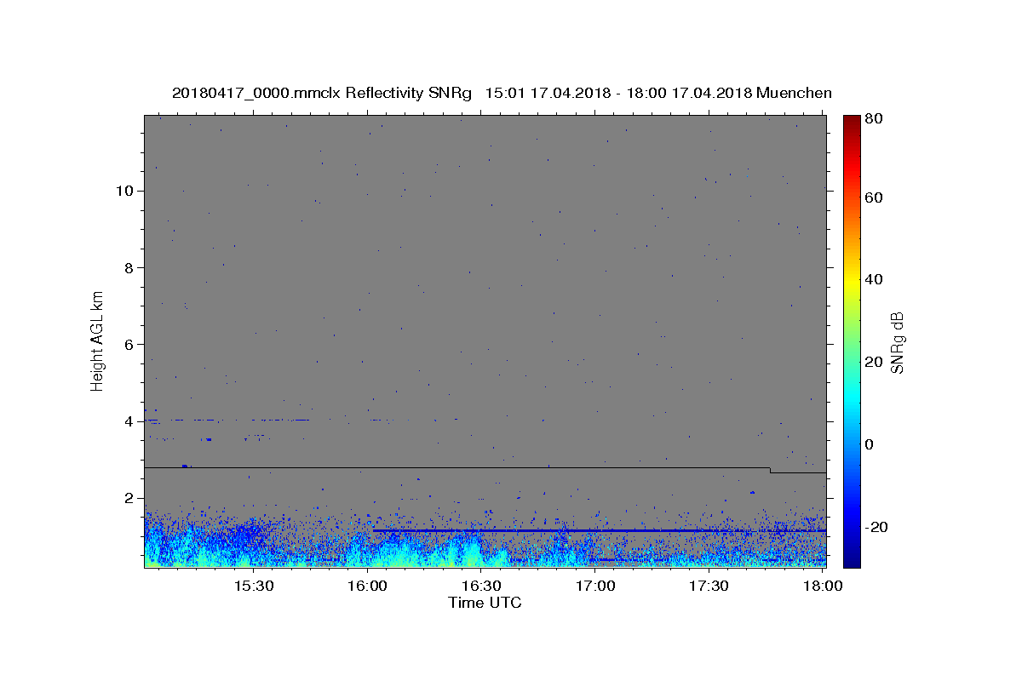Click the height tick label 8
This screenshot has width=1022, height=681.
pyautogui.click(x=129, y=267)
